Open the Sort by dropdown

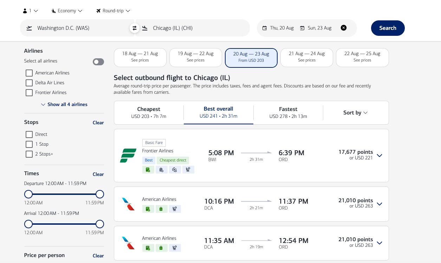(x=356, y=113)
